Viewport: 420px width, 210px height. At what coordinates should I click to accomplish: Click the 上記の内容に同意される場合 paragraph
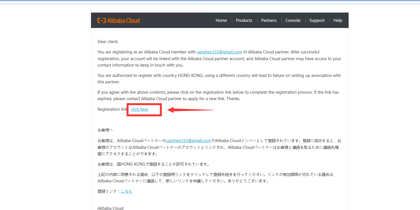[216, 178]
